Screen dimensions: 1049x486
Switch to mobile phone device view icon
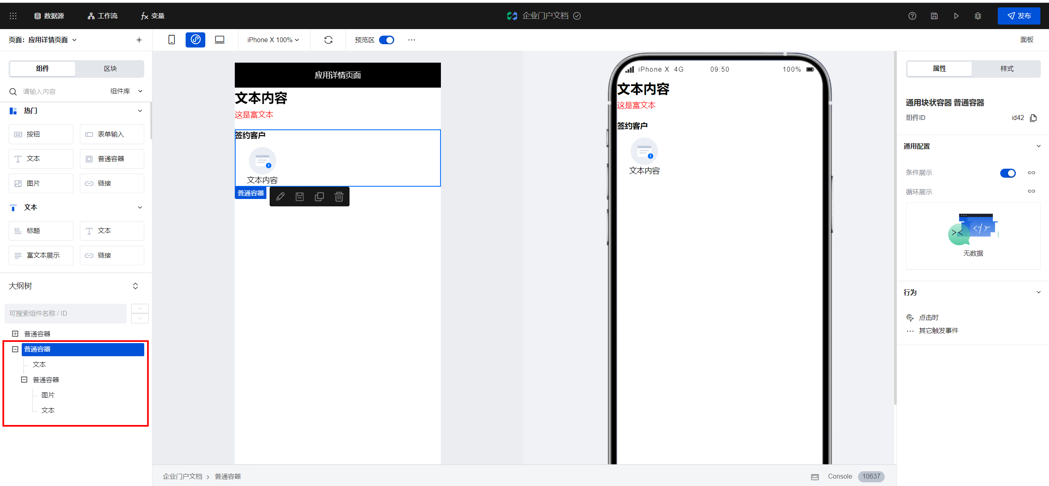click(x=172, y=40)
